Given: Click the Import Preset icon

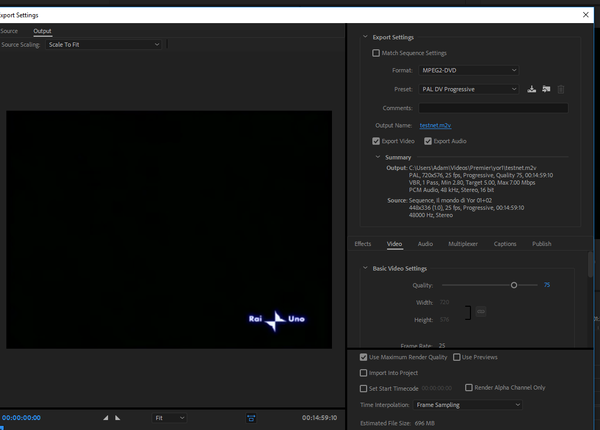Looking at the screenshot, I should coord(546,89).
